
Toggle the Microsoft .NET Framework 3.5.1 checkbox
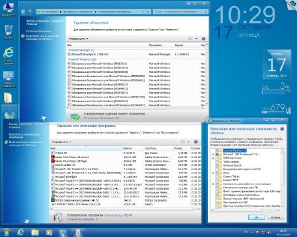pyautogui.click(x=217, y=155)
